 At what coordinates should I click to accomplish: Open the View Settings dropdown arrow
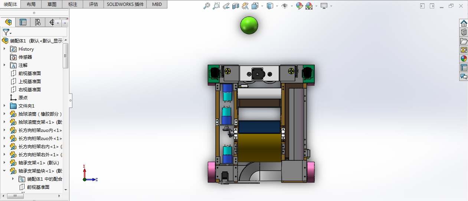tap(331, 6)
